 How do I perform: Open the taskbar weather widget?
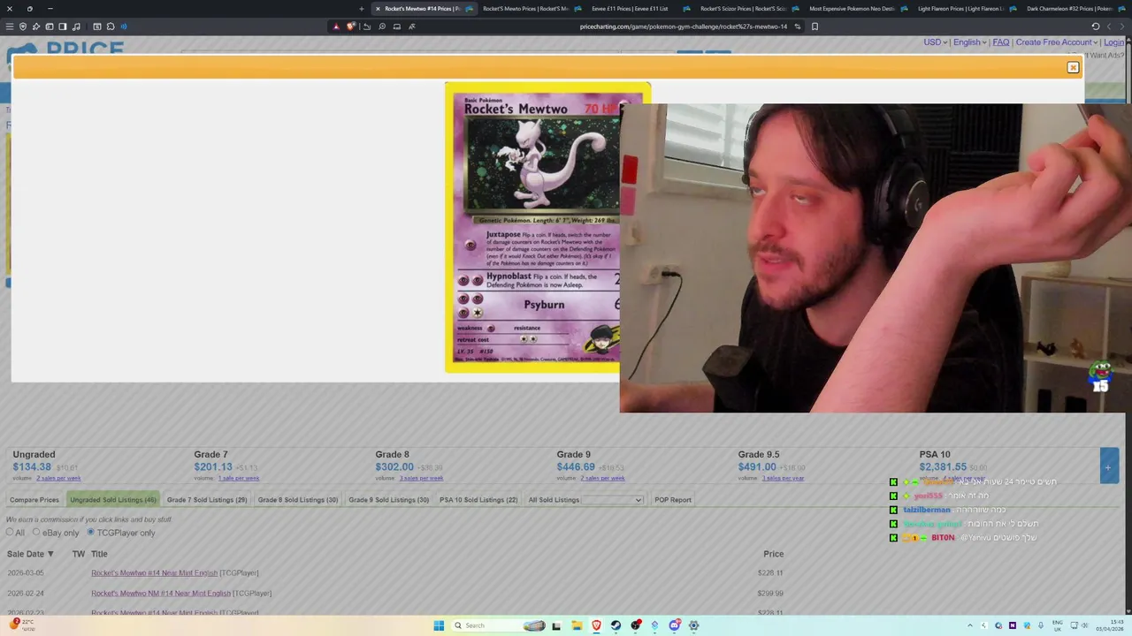click(21, 625)
